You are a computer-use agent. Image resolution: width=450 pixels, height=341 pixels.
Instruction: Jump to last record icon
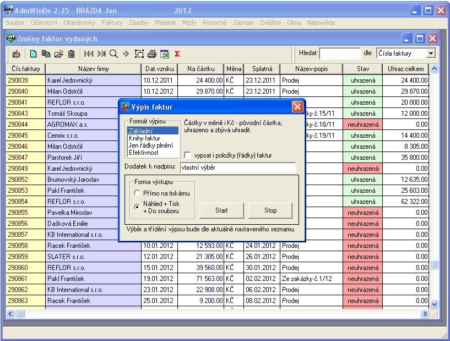pyautogui.click(x=101, y=53)
